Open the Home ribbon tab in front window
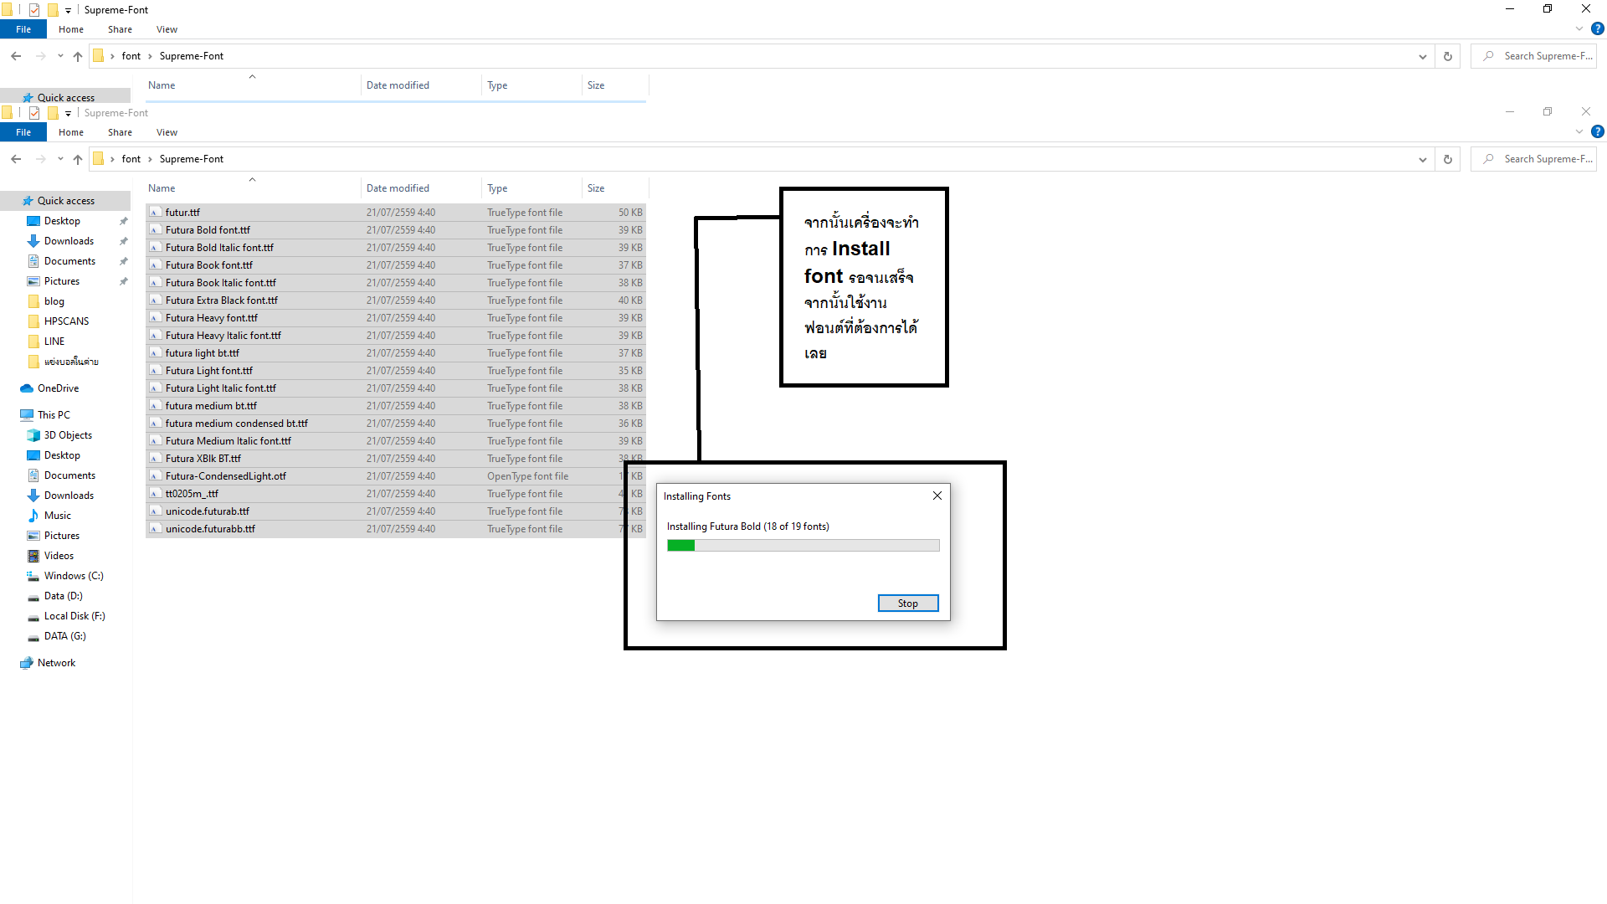1607x904 pixels. [x=71, y=132]
